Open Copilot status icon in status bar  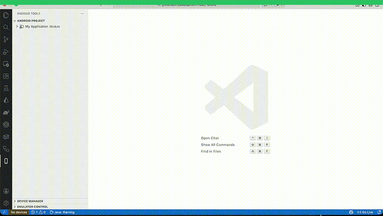tap(351, 212)
